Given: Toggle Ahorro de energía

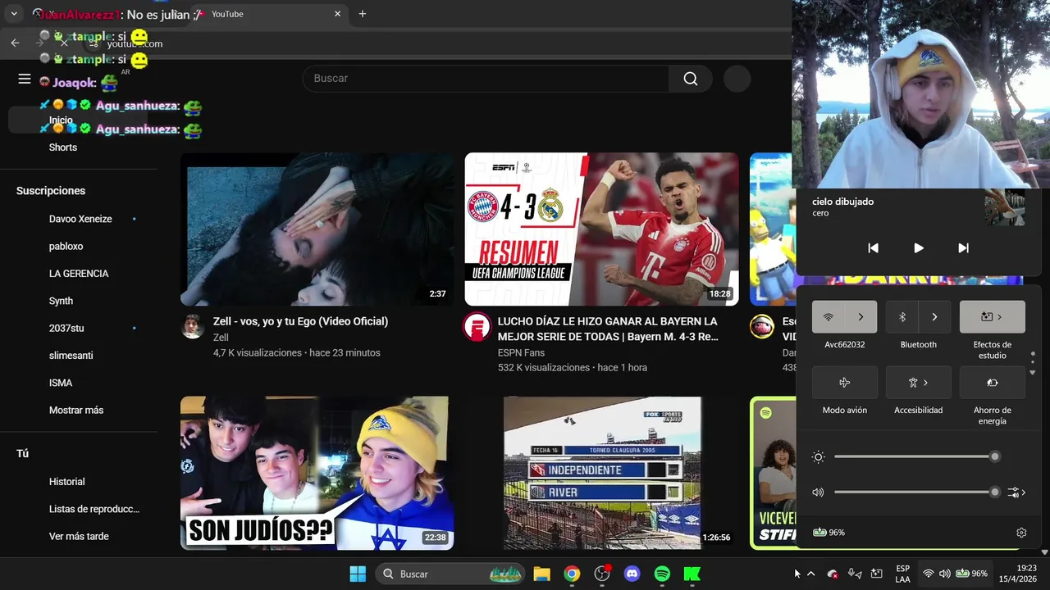Looking at the screenshot, I should point(992,383).
